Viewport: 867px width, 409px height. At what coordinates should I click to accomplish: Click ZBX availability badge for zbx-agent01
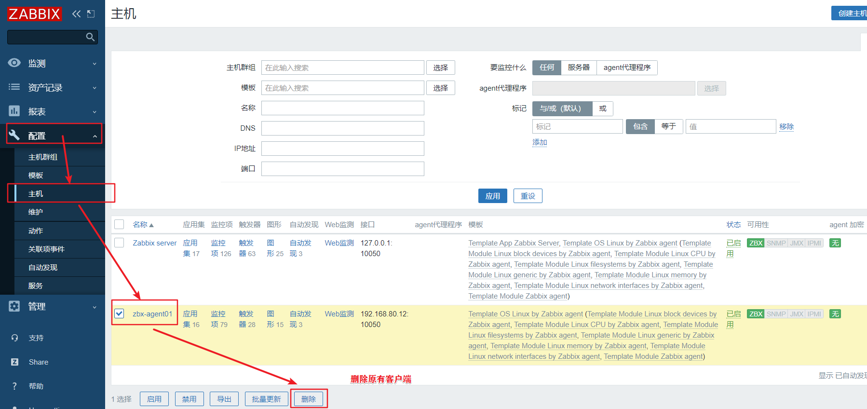(756, 314)
